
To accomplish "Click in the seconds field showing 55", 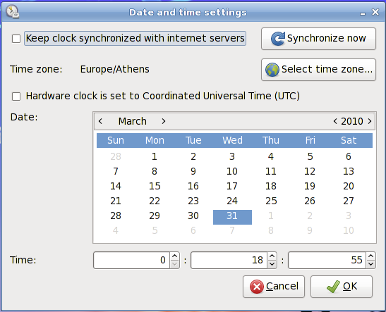I will coord(327,260).
